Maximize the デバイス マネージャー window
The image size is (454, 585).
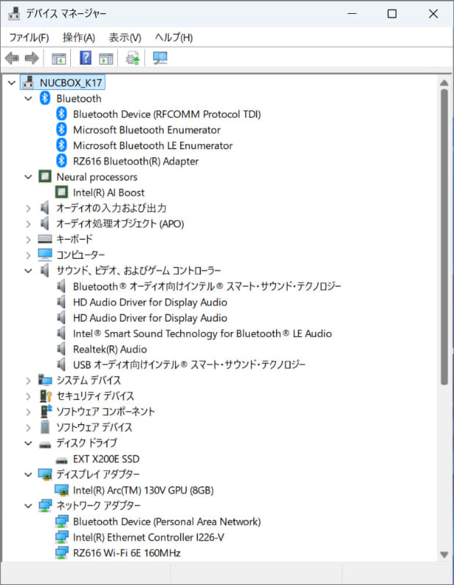392,14
